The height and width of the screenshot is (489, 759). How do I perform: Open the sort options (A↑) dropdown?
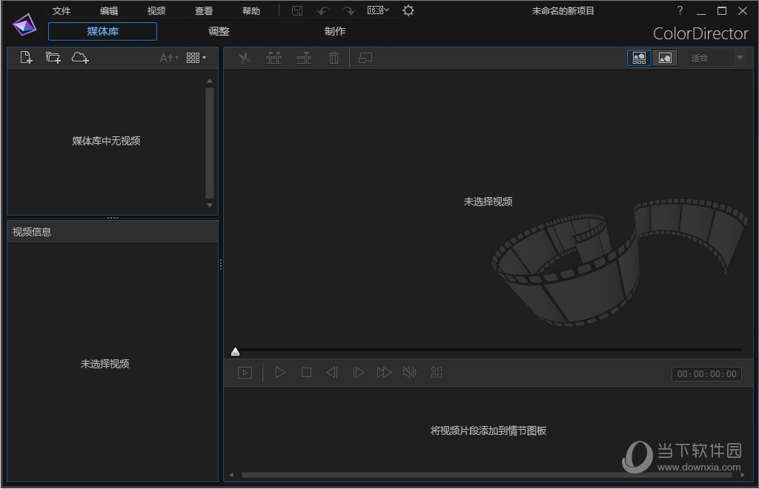coord(169,58)
